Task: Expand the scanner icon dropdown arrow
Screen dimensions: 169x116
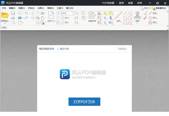Action: coord(23,18)
